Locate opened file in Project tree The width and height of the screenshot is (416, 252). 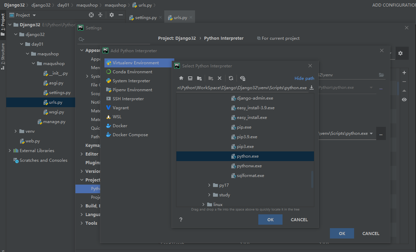91,15
